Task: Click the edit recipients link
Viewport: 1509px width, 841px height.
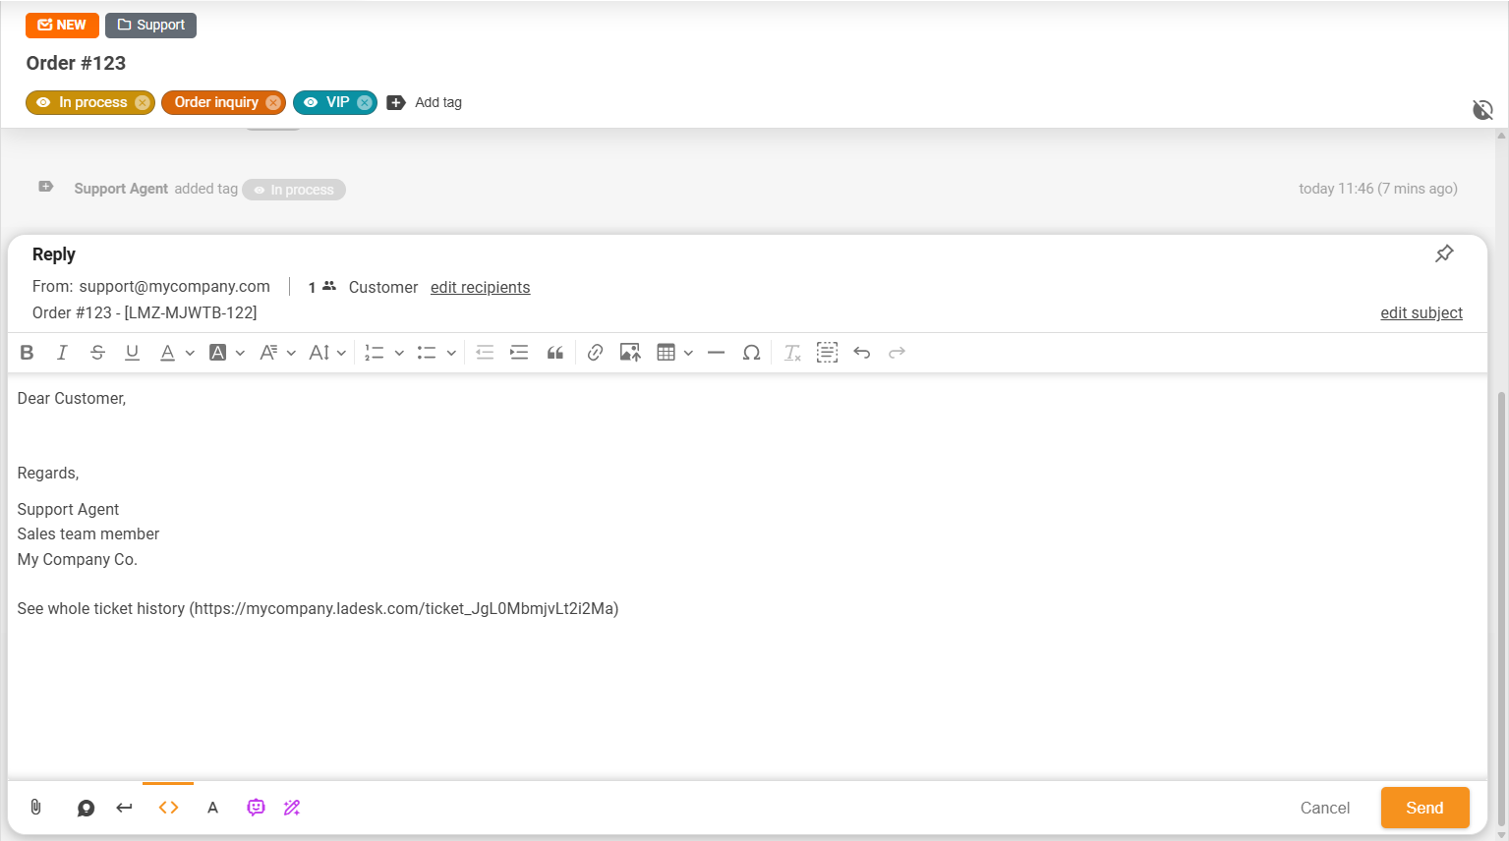Action: 480,287
